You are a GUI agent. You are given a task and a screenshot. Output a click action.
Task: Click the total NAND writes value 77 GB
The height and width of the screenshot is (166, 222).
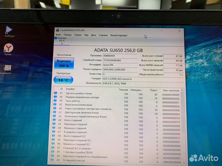click(x=173, y=65)
